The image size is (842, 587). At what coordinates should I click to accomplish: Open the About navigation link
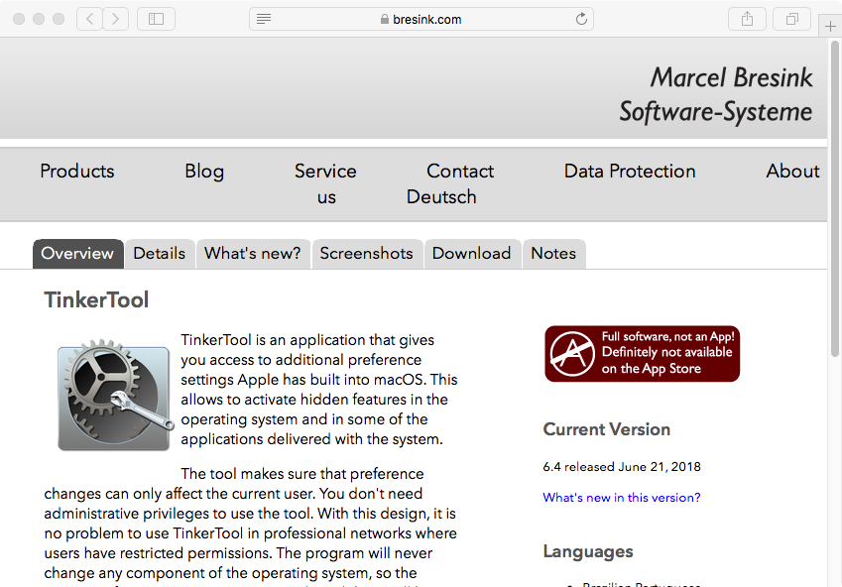792,171
